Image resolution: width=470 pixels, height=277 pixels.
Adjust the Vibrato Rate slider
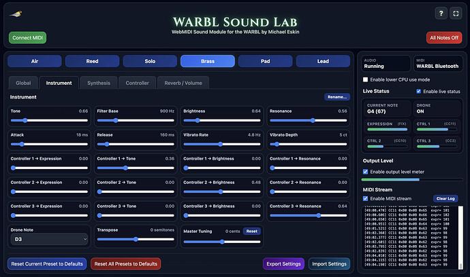tap(222, 144)
